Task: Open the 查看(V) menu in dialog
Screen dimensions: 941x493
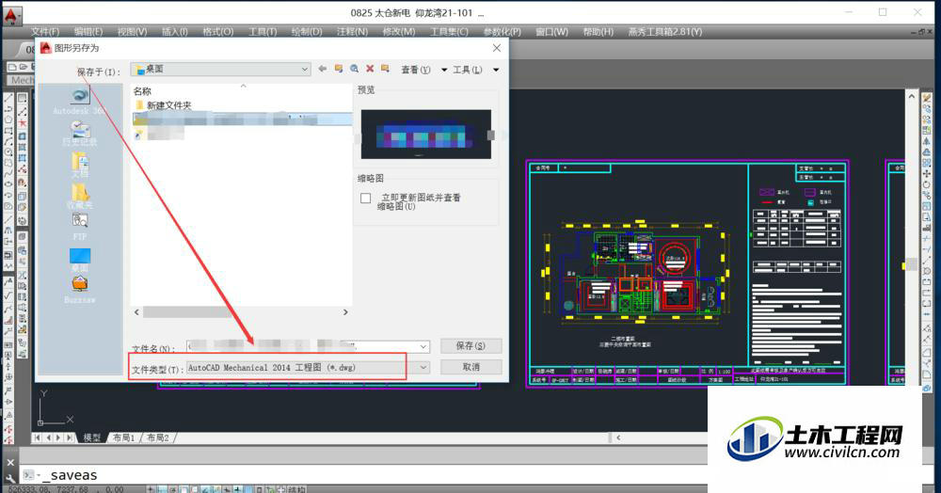Action: point(415,70)
